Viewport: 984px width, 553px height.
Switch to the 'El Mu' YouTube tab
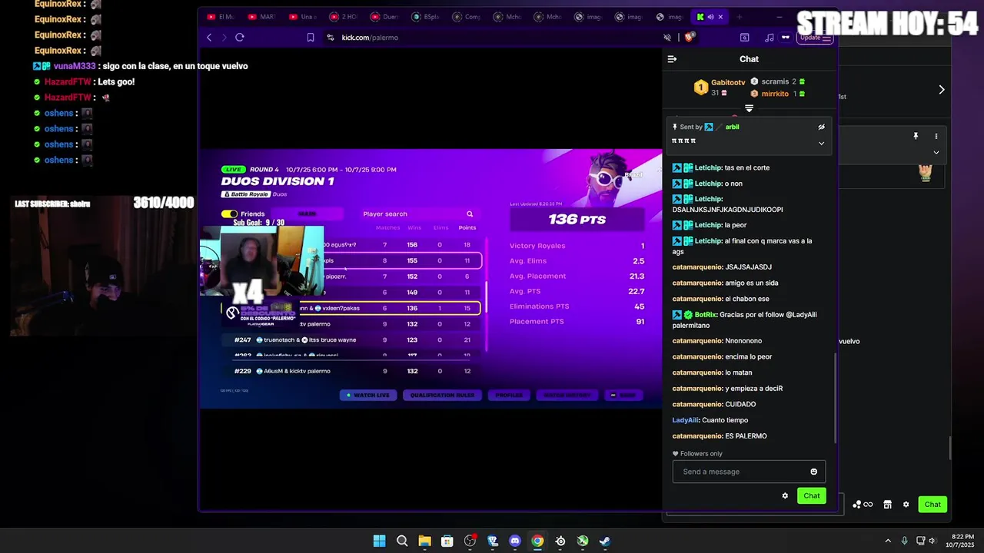point(221,17)
